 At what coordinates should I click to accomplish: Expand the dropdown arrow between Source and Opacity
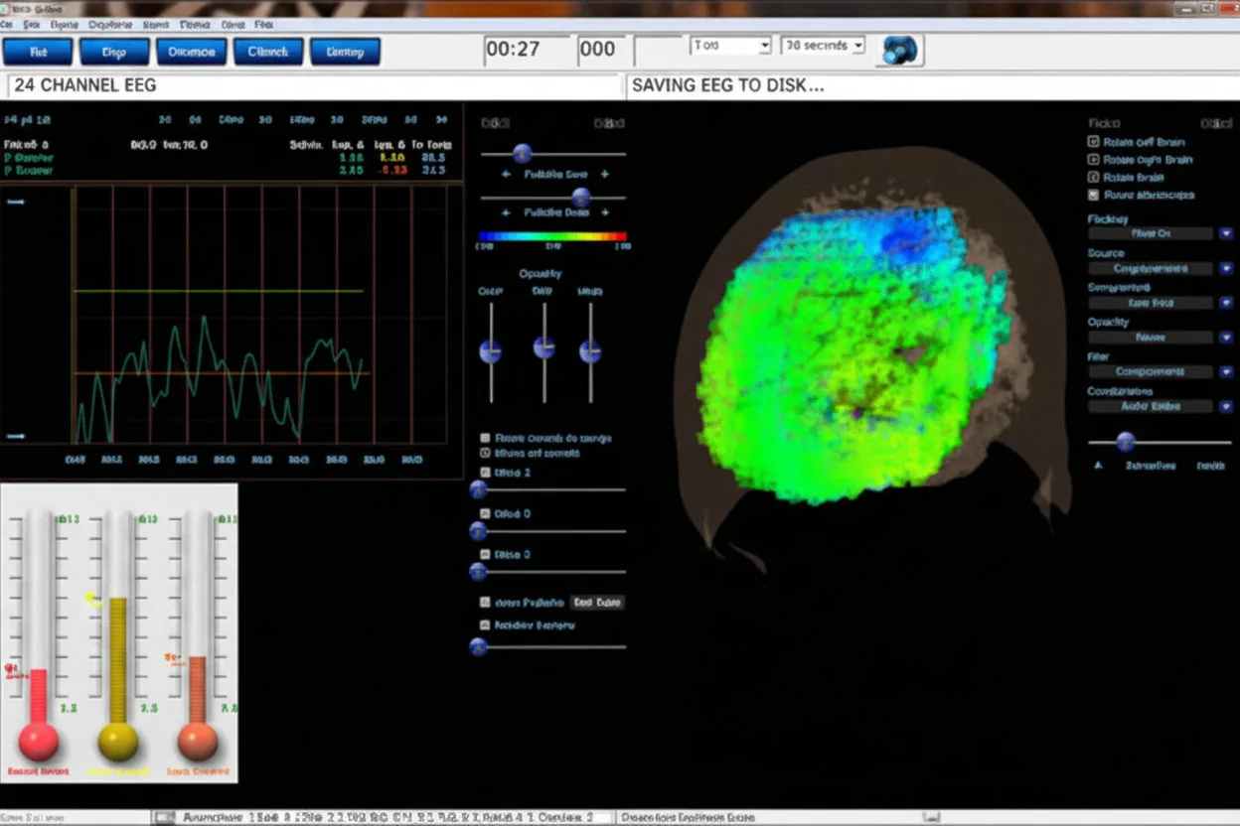[x=1226, y=302]
